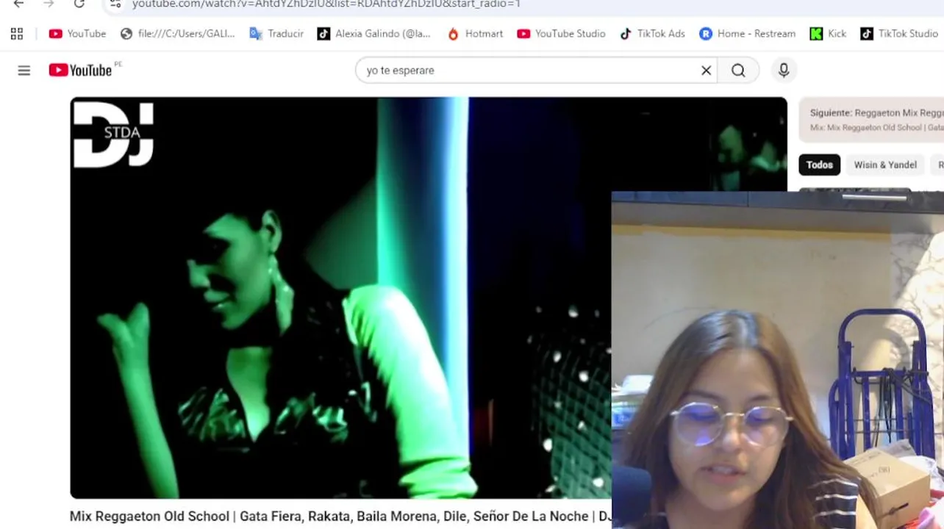Open the Hotmart bookmark
944x529 pixels.
(475, 34)
